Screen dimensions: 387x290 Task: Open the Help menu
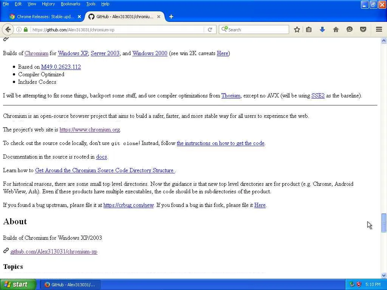click(105, 4)
